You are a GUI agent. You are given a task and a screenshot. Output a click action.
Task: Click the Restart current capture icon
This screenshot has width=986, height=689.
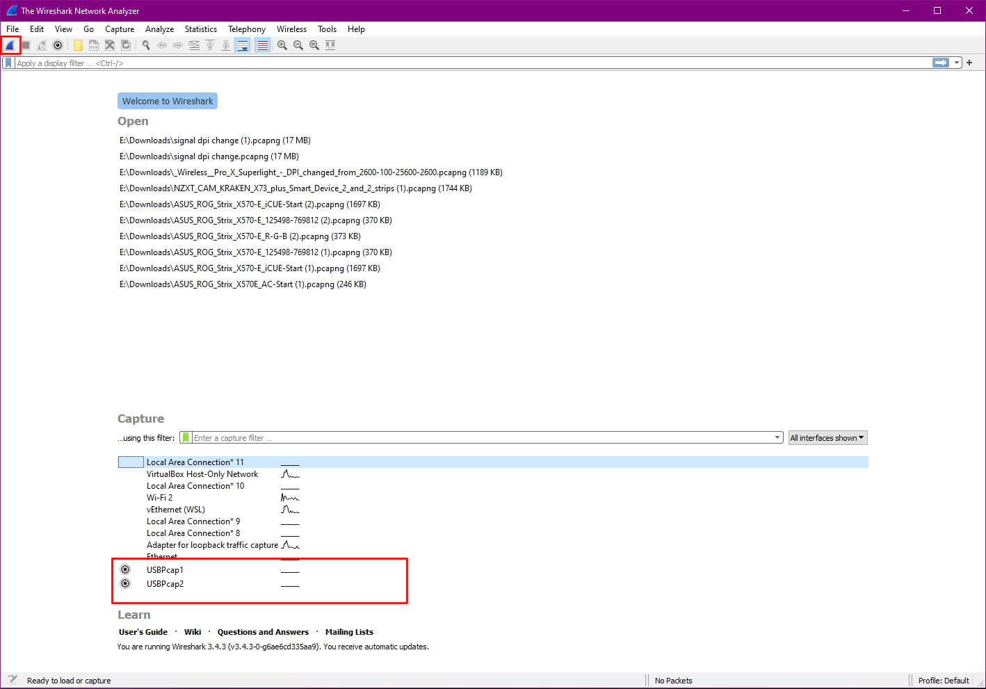click(42, 45)
